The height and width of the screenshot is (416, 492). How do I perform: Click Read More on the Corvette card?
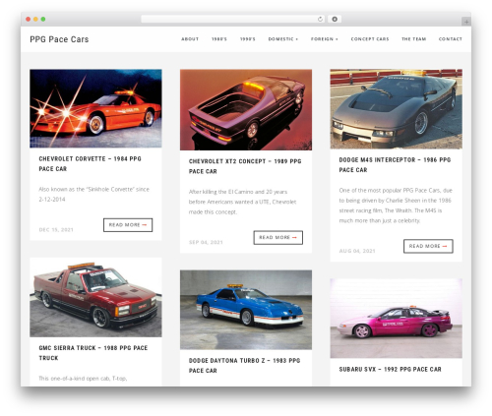pos(128,225)
